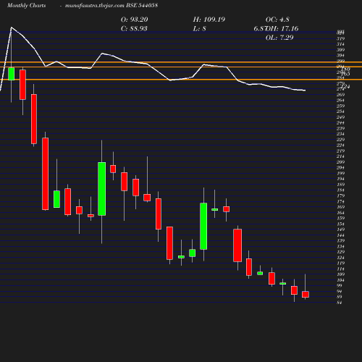Select the high value "H: 109.19"

(x=209, y=20)
